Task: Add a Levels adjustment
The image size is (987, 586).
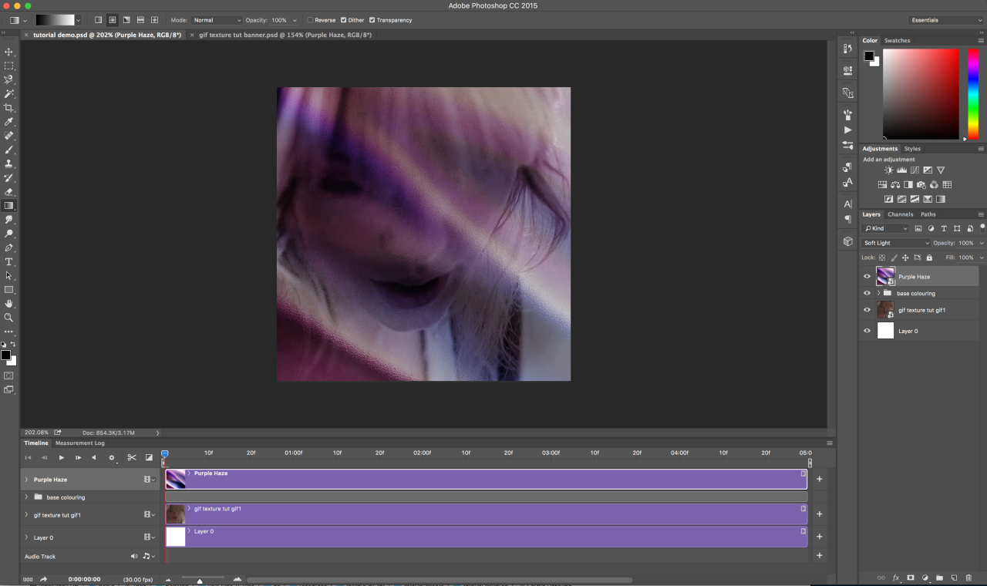Action: coord(901,170)
